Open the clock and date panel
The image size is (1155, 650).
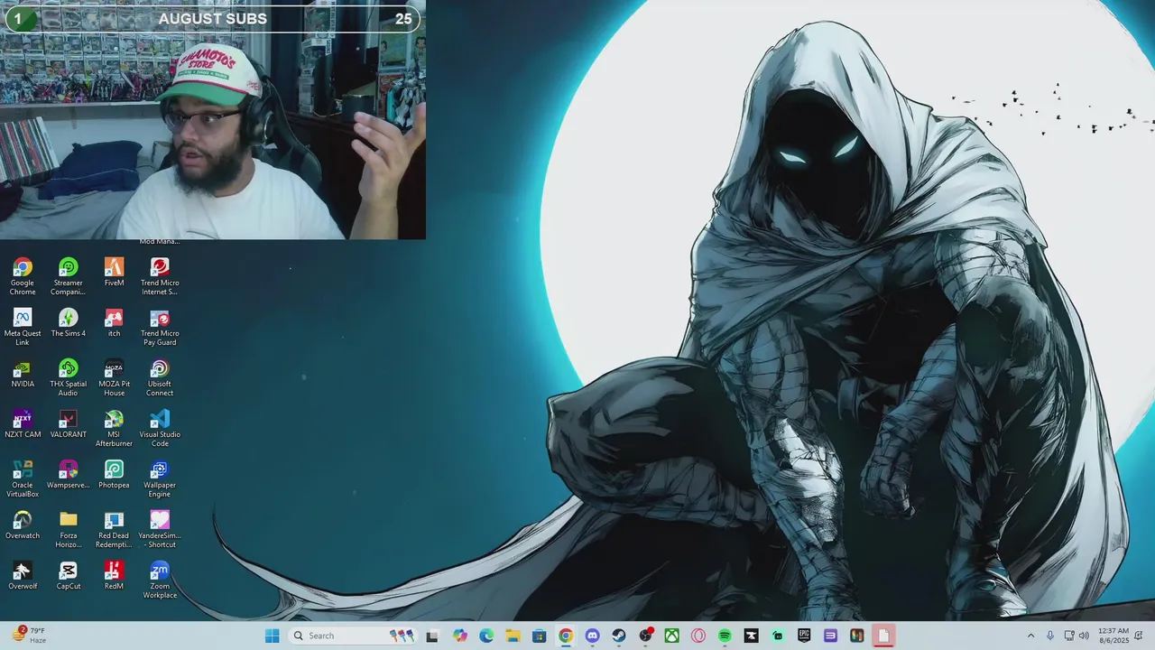pyautogui.click(x=1113, y=636)
